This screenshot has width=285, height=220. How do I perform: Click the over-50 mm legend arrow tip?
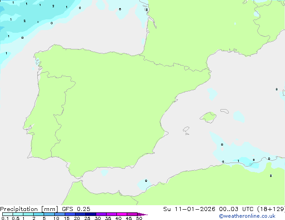(142, 214)
